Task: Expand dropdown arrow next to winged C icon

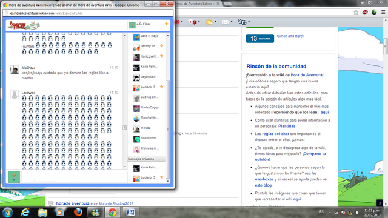Action: [x=249, y=22]
